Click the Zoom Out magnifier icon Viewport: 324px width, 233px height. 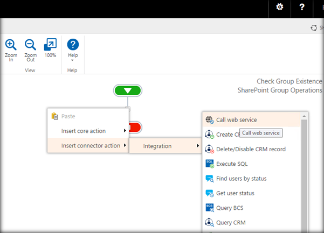30,45
